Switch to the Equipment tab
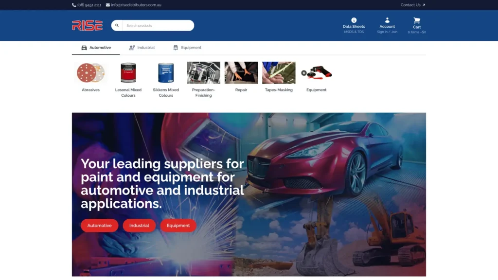This screenshot has height=280, width=498. pos(187,48)
